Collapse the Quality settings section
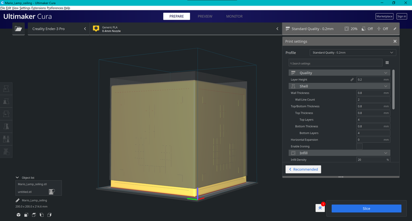 click(x=386, y=73)
